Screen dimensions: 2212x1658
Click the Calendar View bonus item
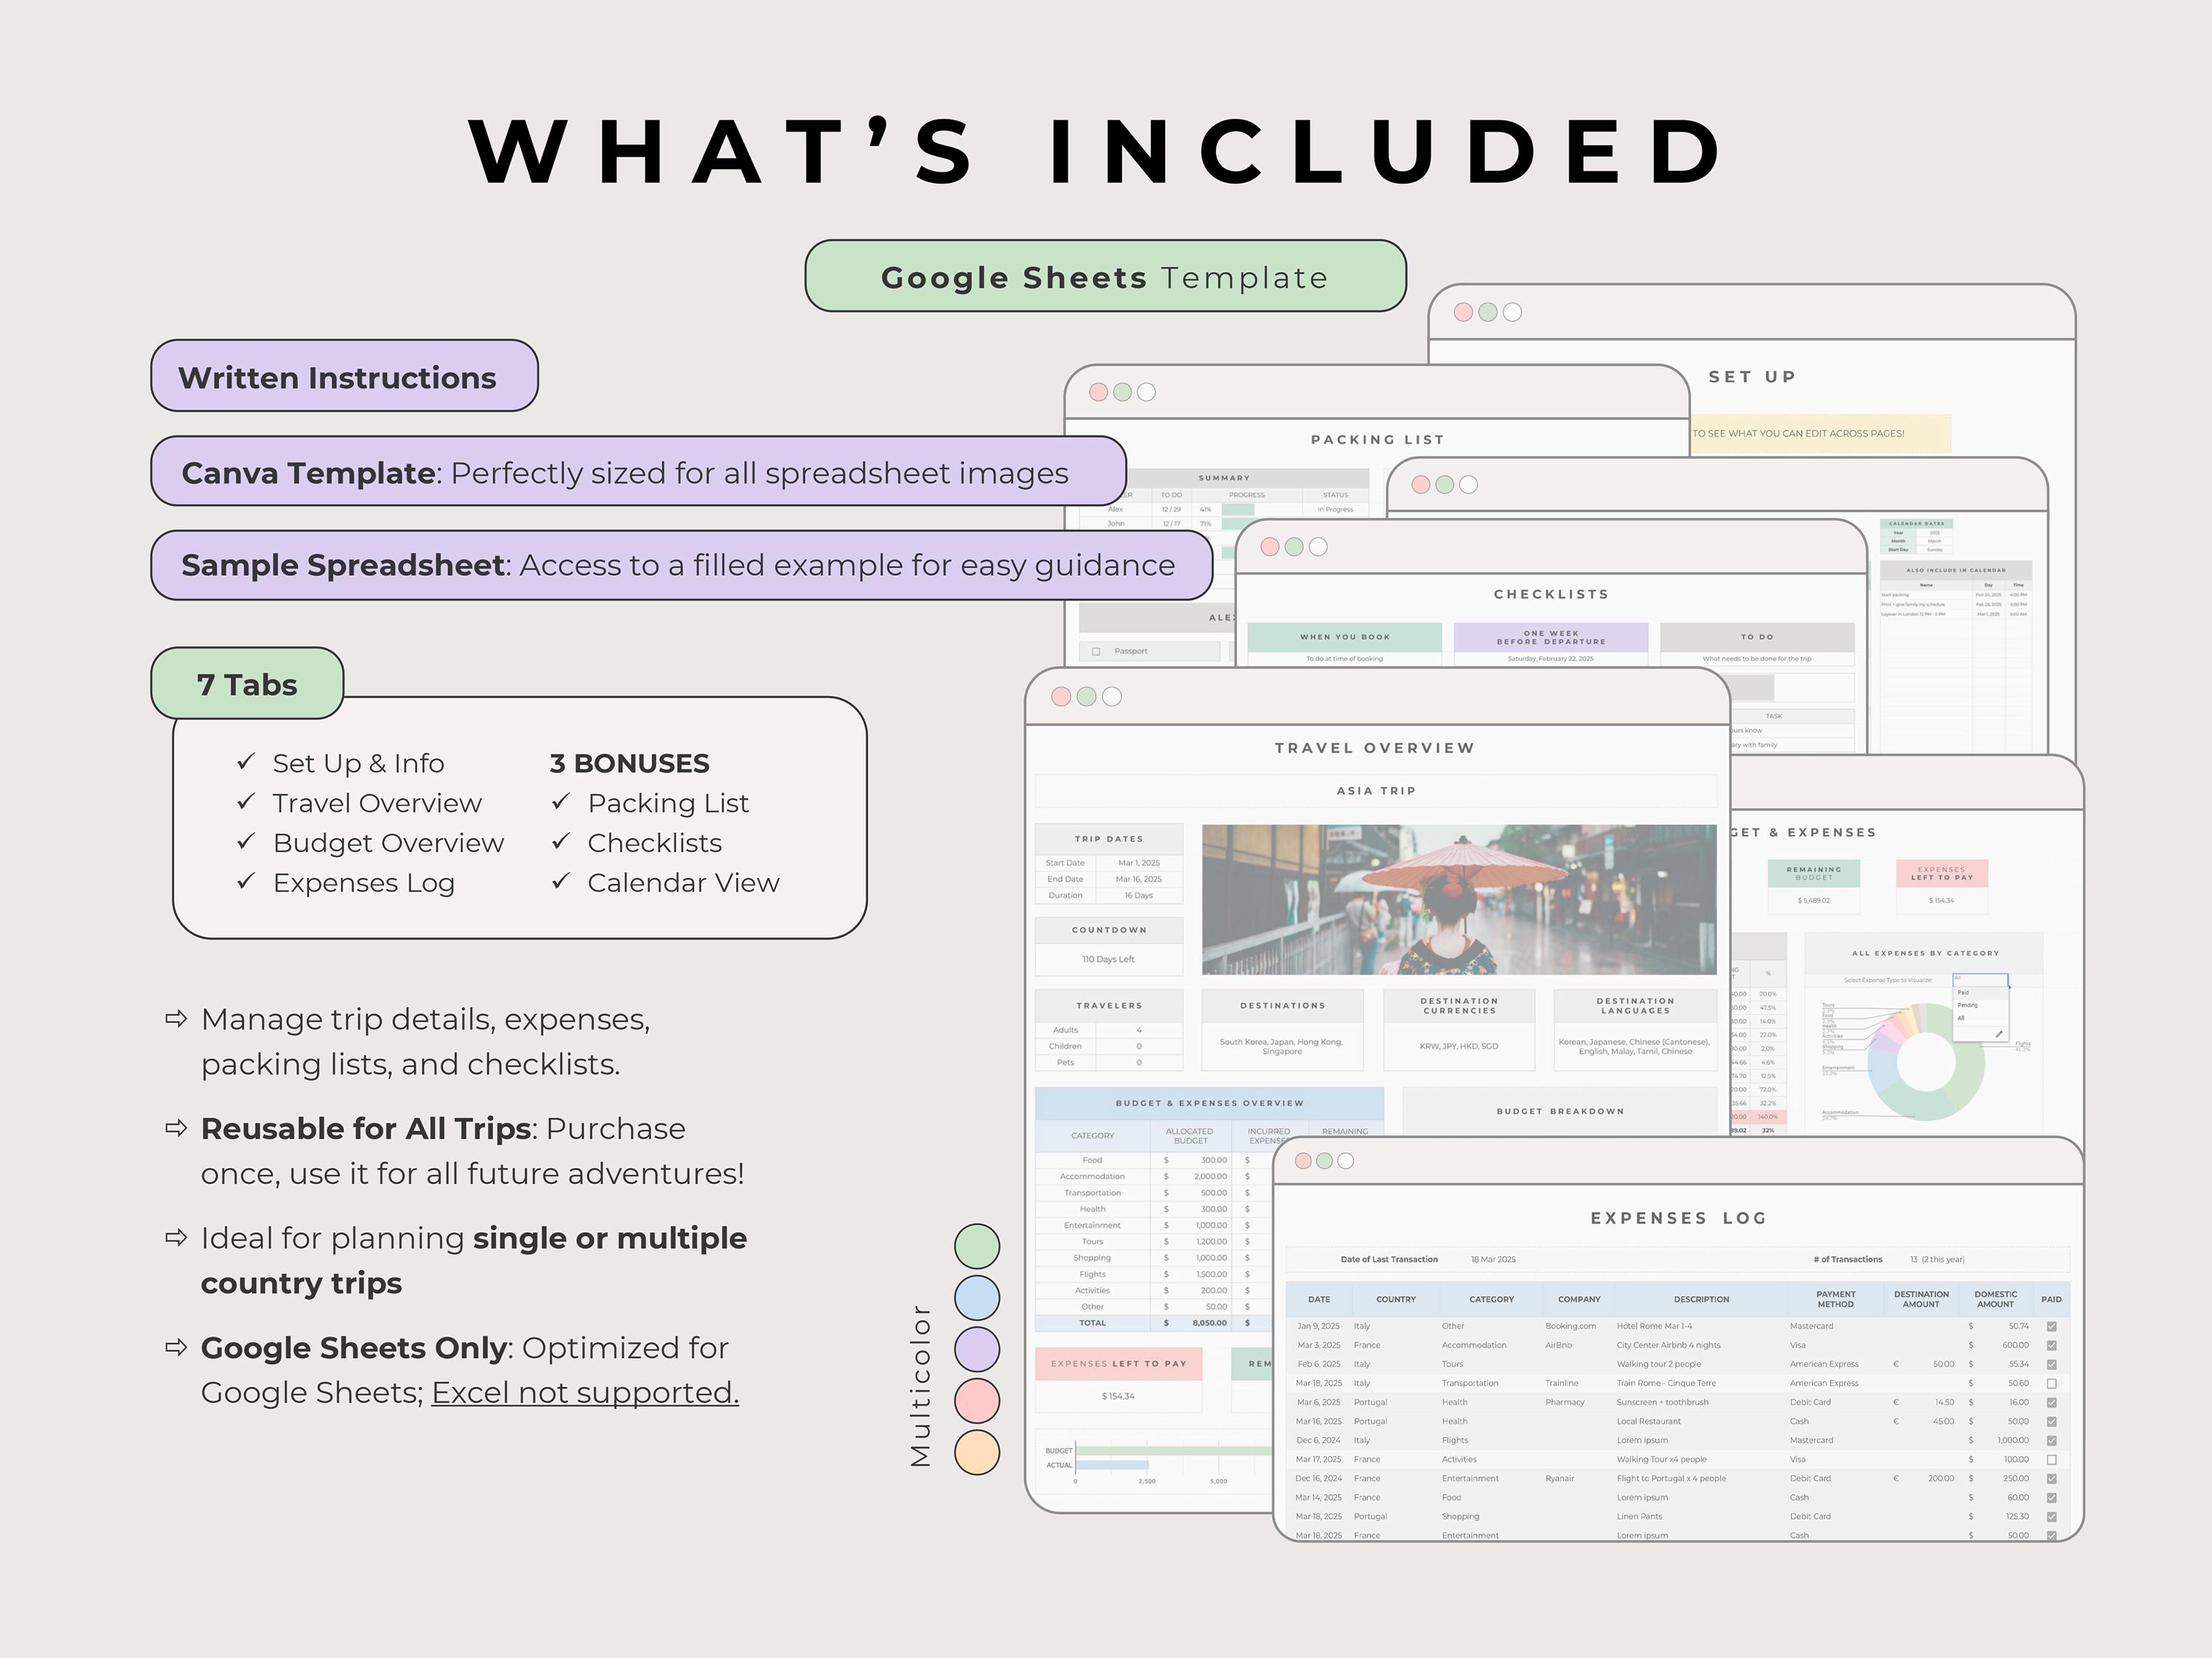pyautogui.click(x=683, y=883)
